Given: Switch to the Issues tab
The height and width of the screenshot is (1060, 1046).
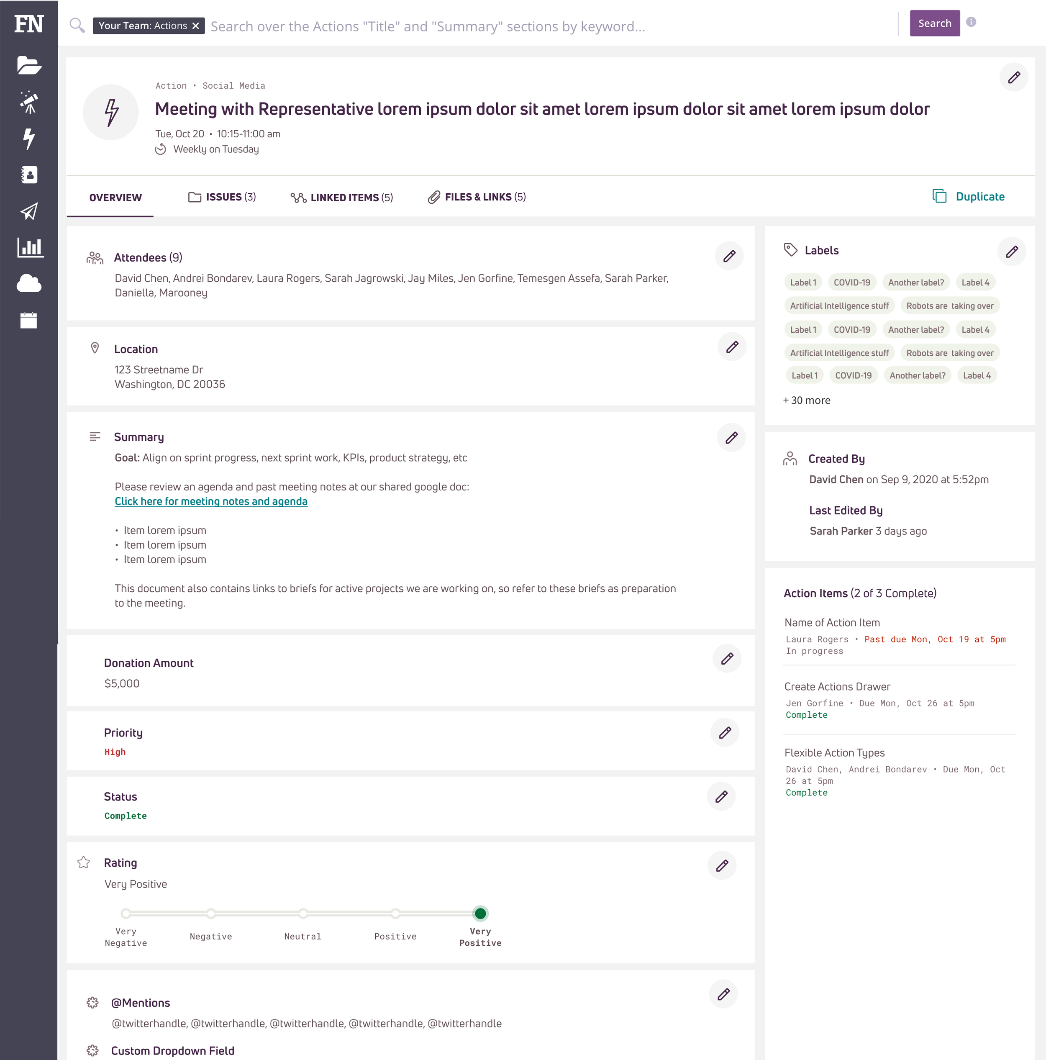Looking at the screenshot, I should 222,197.
